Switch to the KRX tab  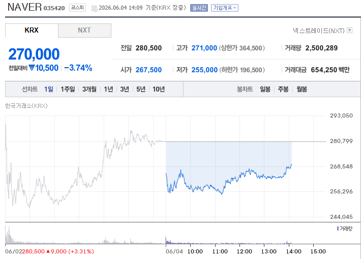point(32,30)
